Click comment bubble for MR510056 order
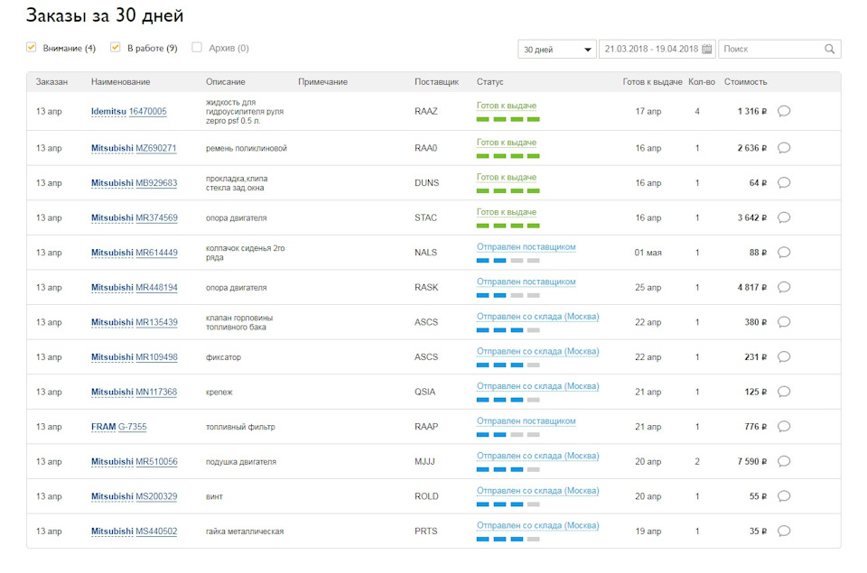The height and width of the screenshot is (573, 867). [x=784, y=461]
